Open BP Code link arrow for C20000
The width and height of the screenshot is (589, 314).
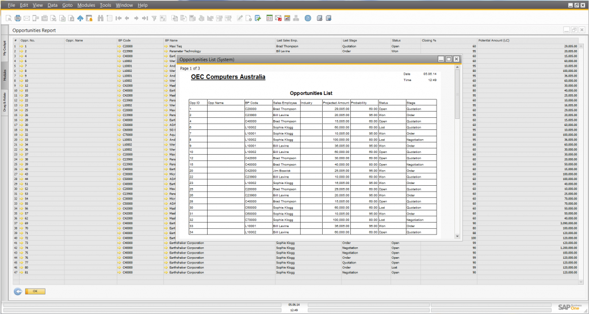[120, 46]
